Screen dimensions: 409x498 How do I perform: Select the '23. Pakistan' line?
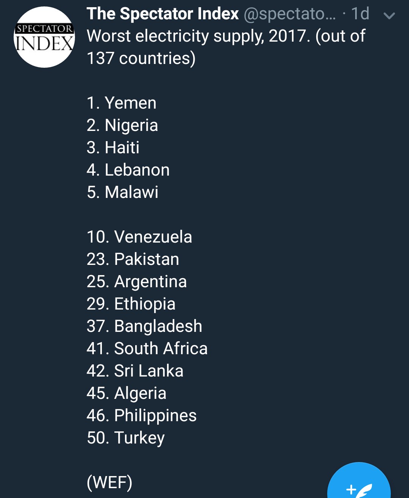133,259
